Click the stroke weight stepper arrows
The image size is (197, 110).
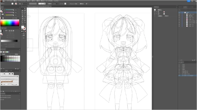pos(22,4)
